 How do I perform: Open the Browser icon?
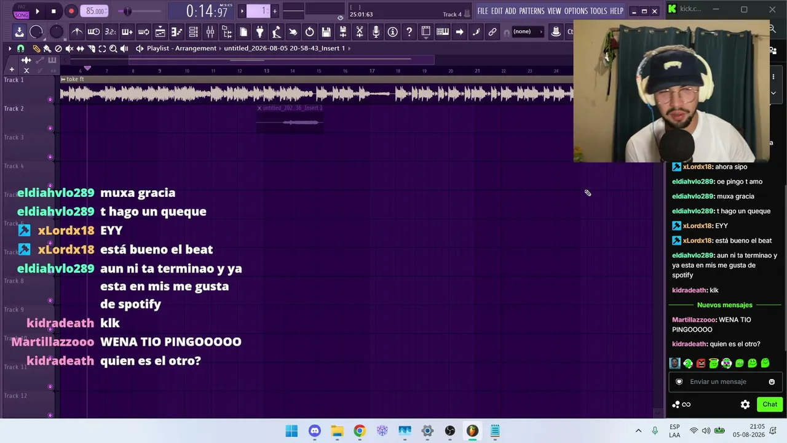pyautogui.click(x=227, y=32)
